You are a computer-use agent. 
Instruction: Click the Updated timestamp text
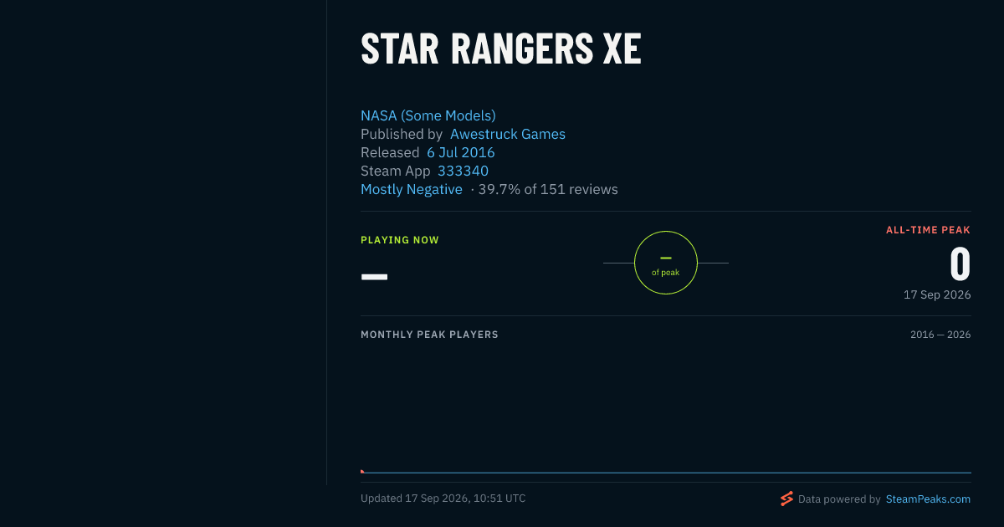tap(443, 499)
